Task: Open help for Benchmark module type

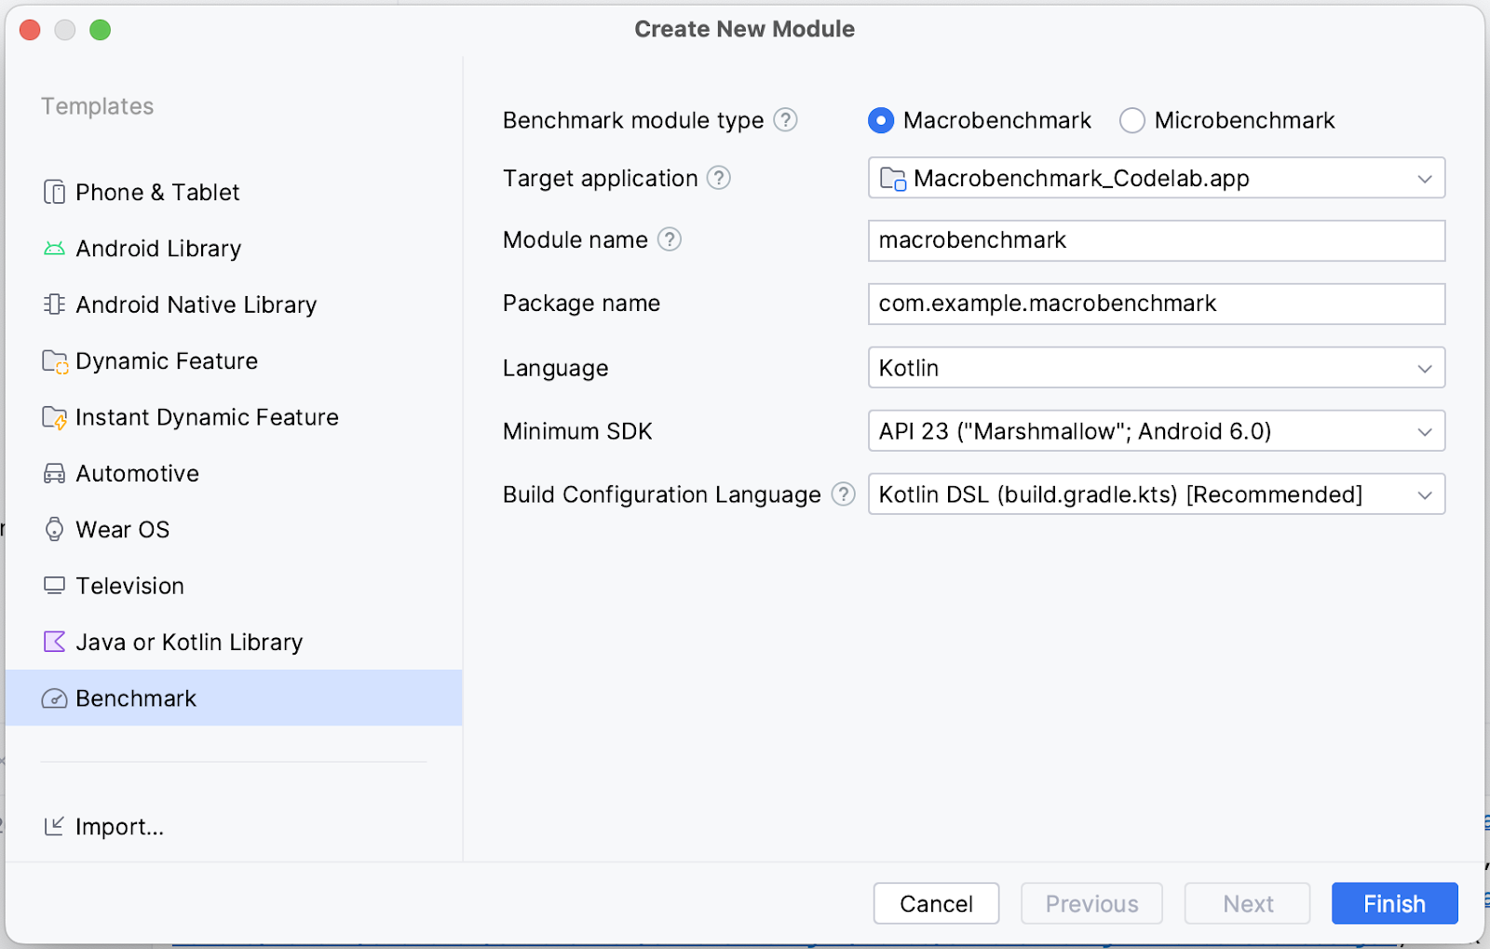Action: pos(786,120)
